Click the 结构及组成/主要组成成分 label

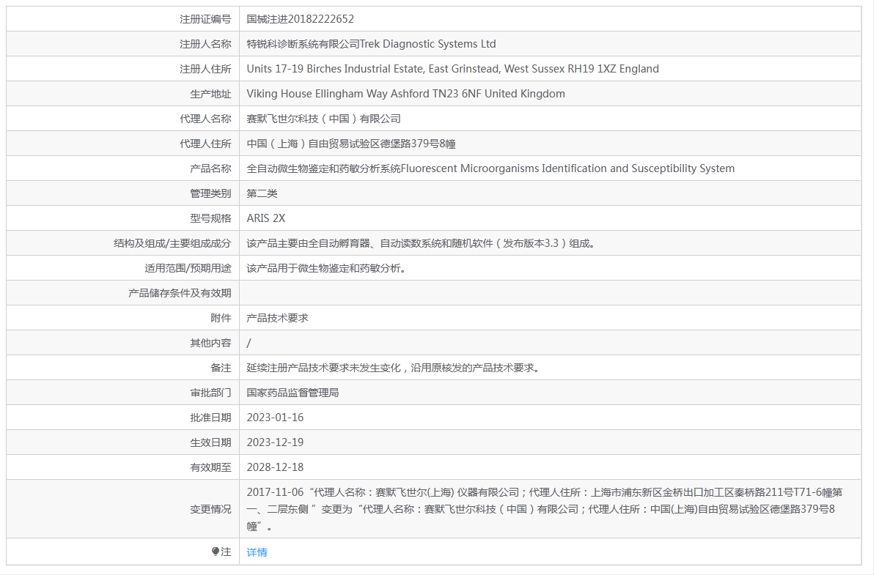[172, 243]
